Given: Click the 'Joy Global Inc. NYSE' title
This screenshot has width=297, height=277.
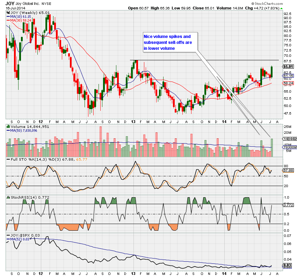Looking at the screenshot, I should [33, 3].
